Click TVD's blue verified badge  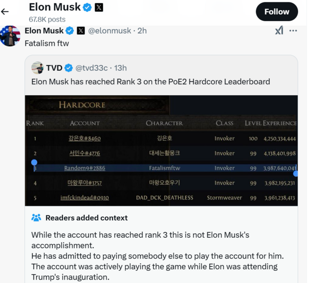[68, 68]
